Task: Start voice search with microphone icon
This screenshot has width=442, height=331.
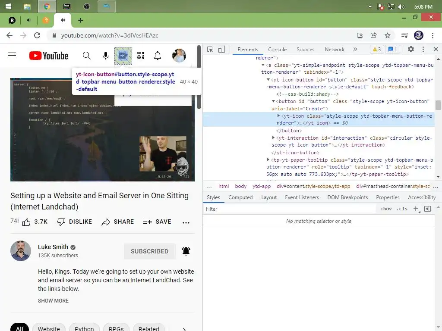Action: click(x=105, y=56)
